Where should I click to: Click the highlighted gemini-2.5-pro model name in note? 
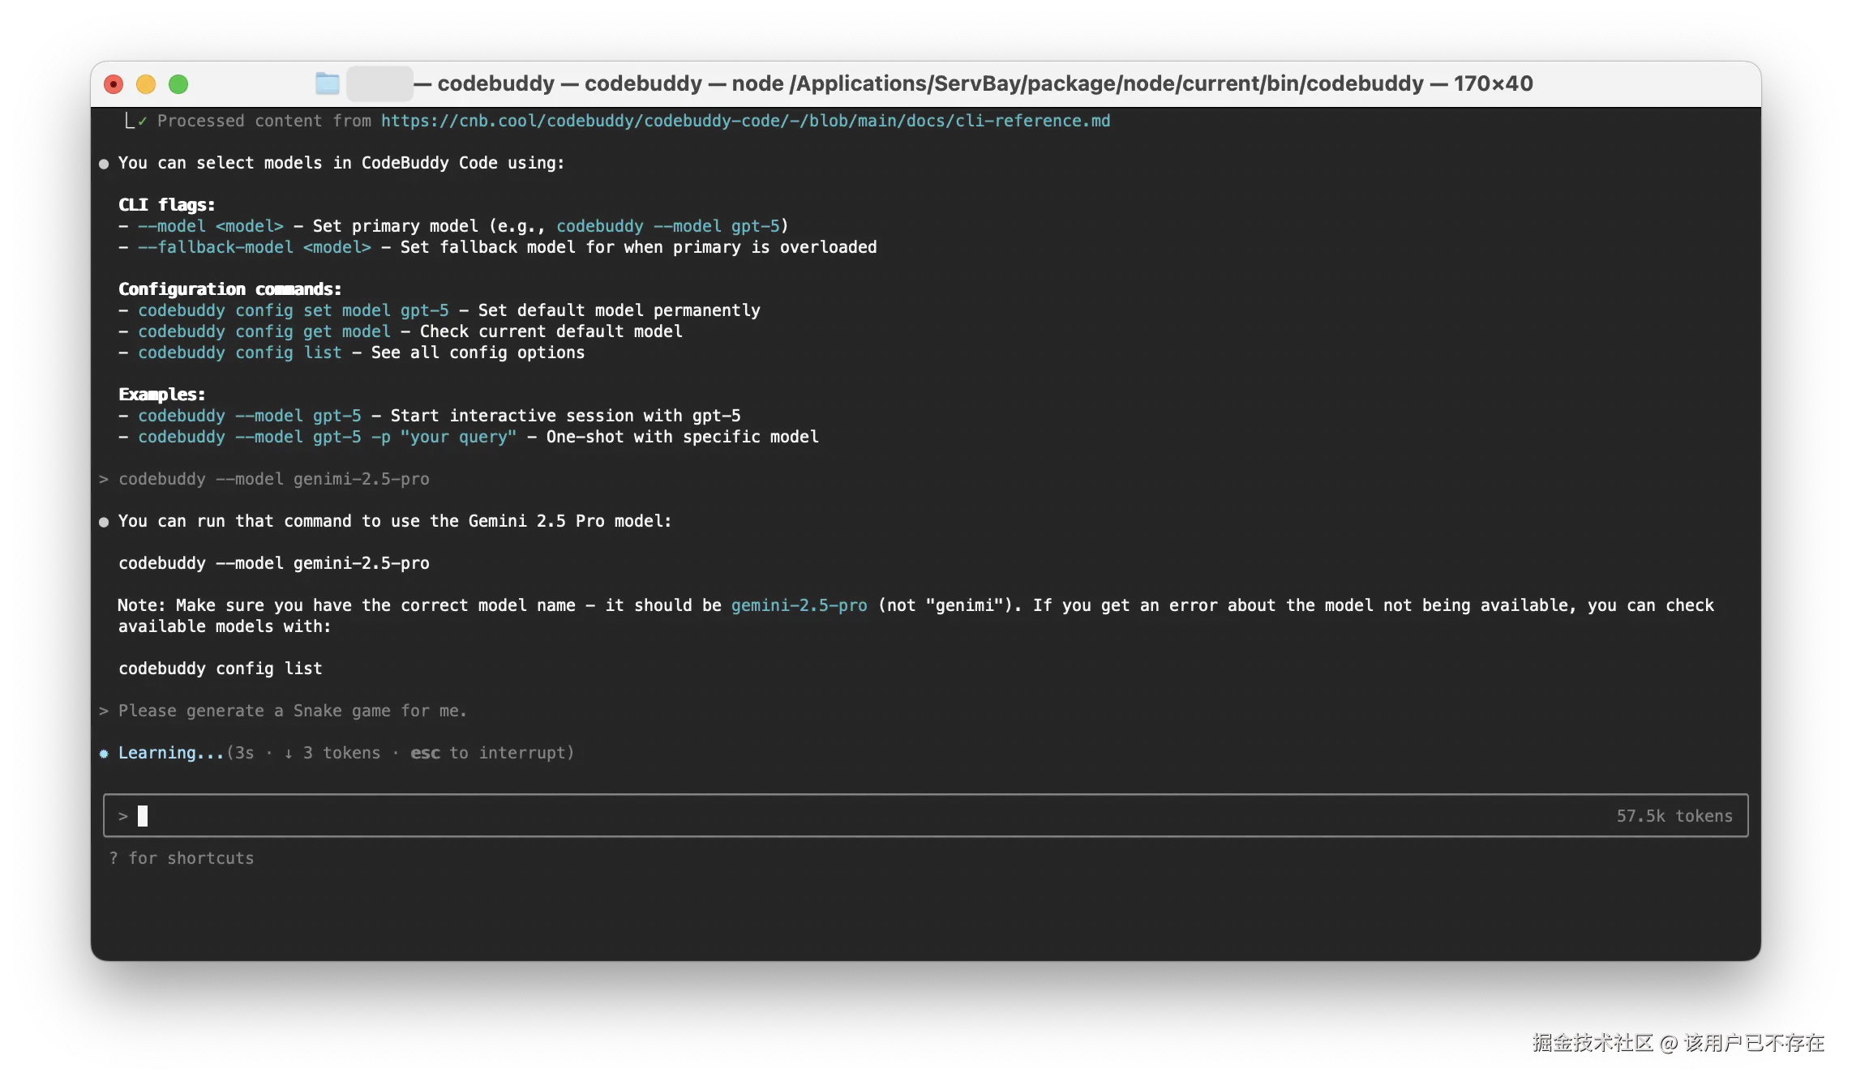(799, 605)
